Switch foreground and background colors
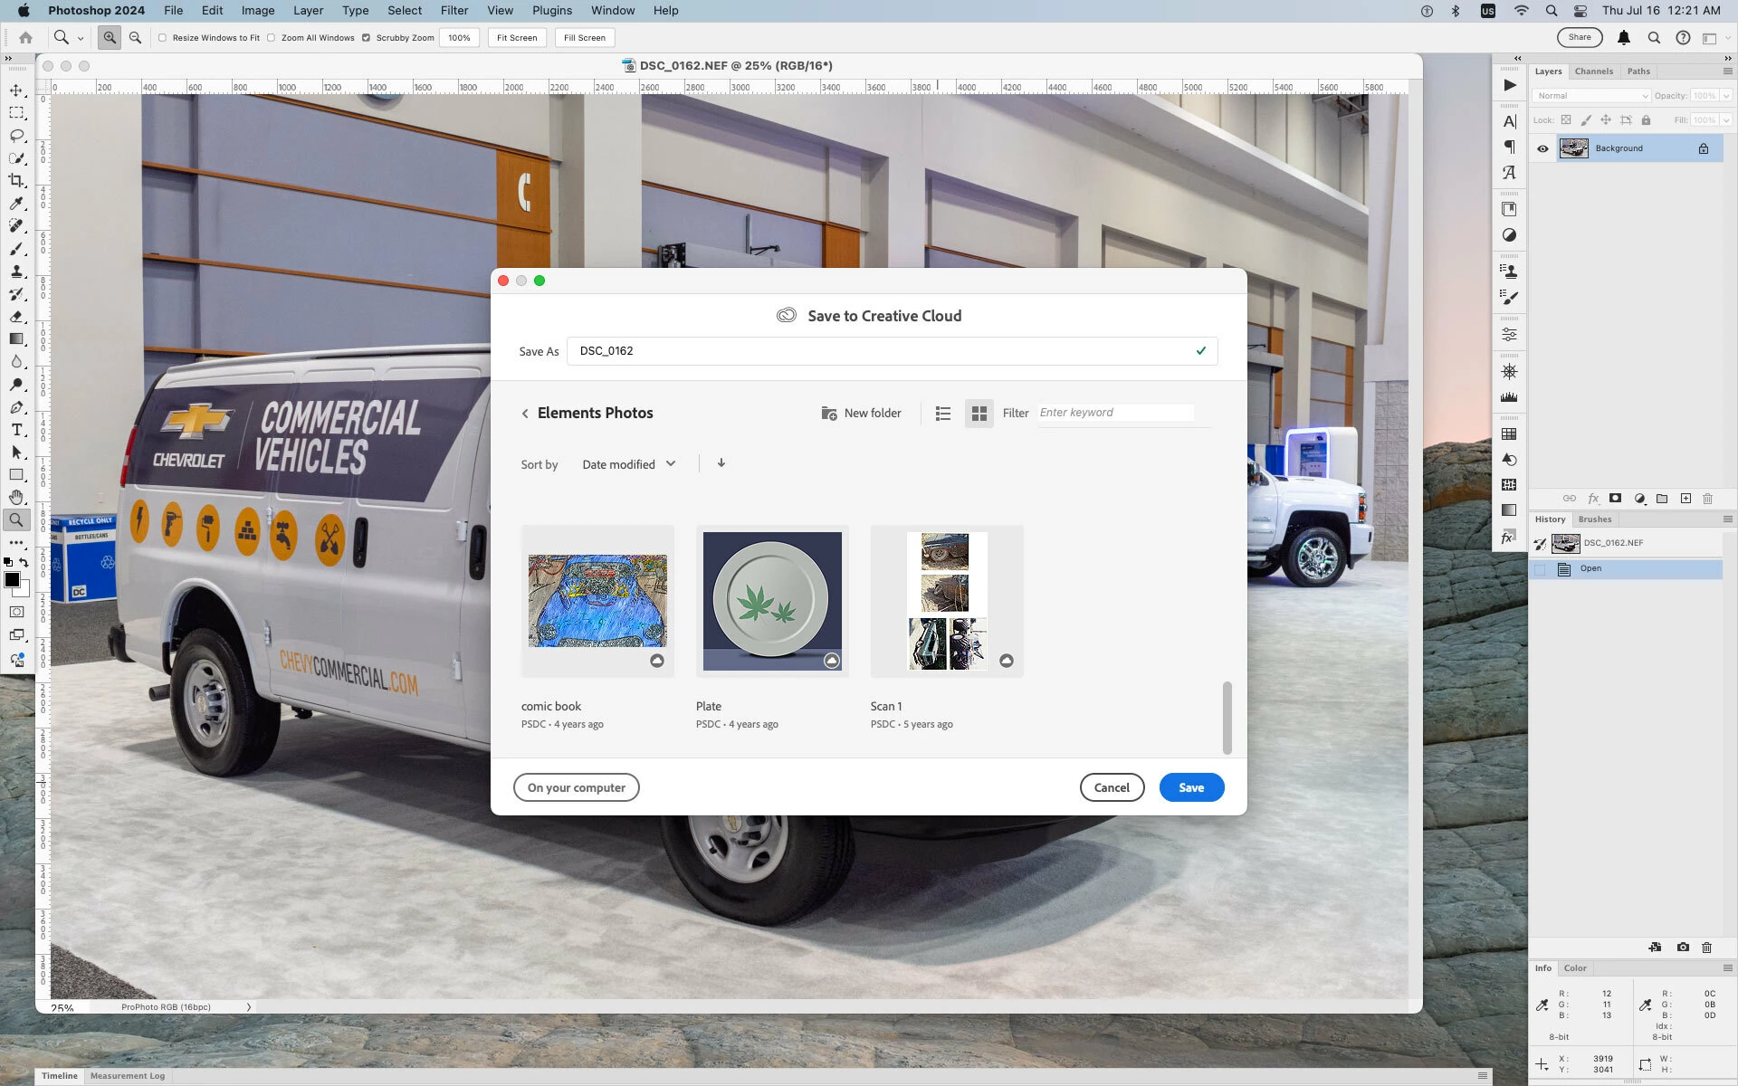The height and width of the screenshot is (1086, 1738). pyautogui.click(x=24, y=563)
